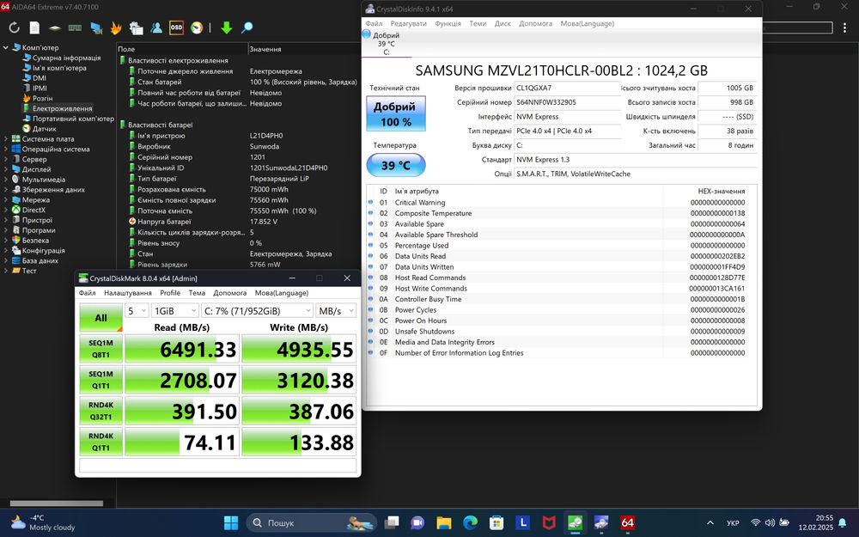Click the AIDA64 Refresh toolbar icon
This screenshot has width=859, height=537.
[x=15, y=27]
